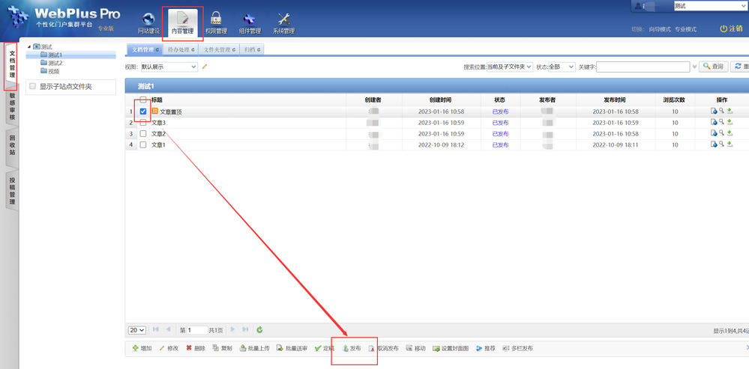Uncheck the checkbox for 文章置顶 row
The width and height of the screenshot is (749, 369).
click(x=143, y=112)
